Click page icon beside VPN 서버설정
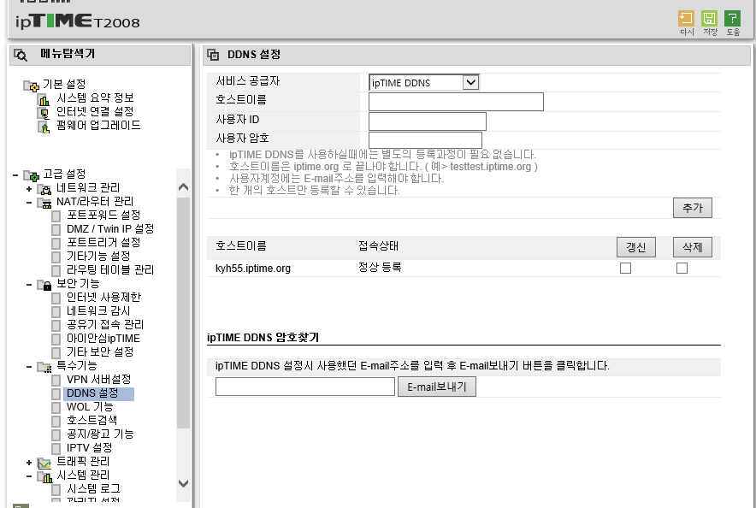 click(x=56, y=381)
